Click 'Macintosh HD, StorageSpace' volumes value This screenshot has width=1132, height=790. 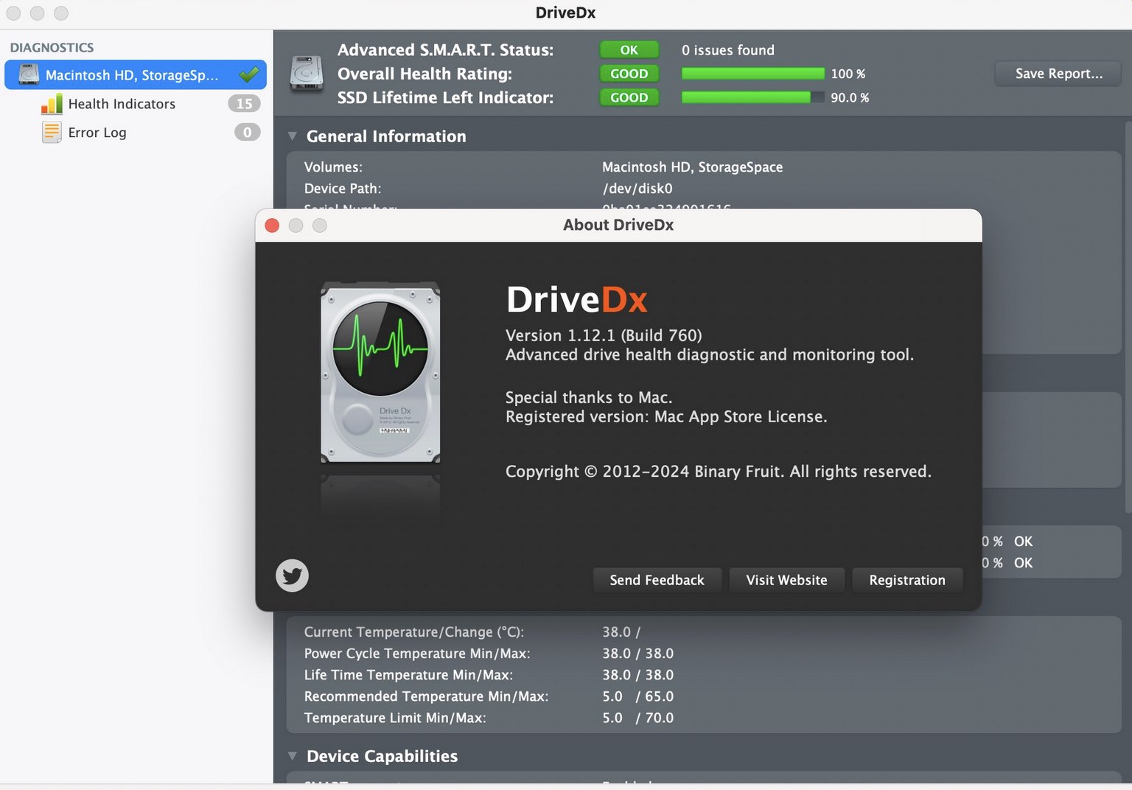(693, 167)
